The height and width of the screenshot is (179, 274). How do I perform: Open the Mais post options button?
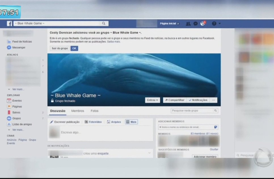coord(131,122)
